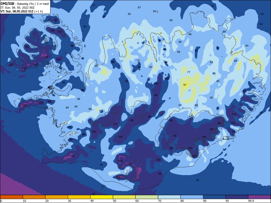Screen dimensions: 271x203
Task: Click the '93' humidity value on the map
Action: (x=85, y=27)
